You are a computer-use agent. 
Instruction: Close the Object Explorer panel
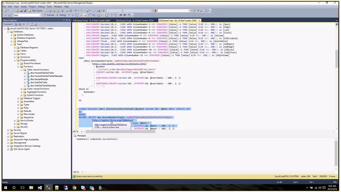click(x=69, y=20)
